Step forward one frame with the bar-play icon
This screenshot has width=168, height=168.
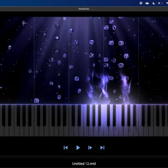point(90,148)
